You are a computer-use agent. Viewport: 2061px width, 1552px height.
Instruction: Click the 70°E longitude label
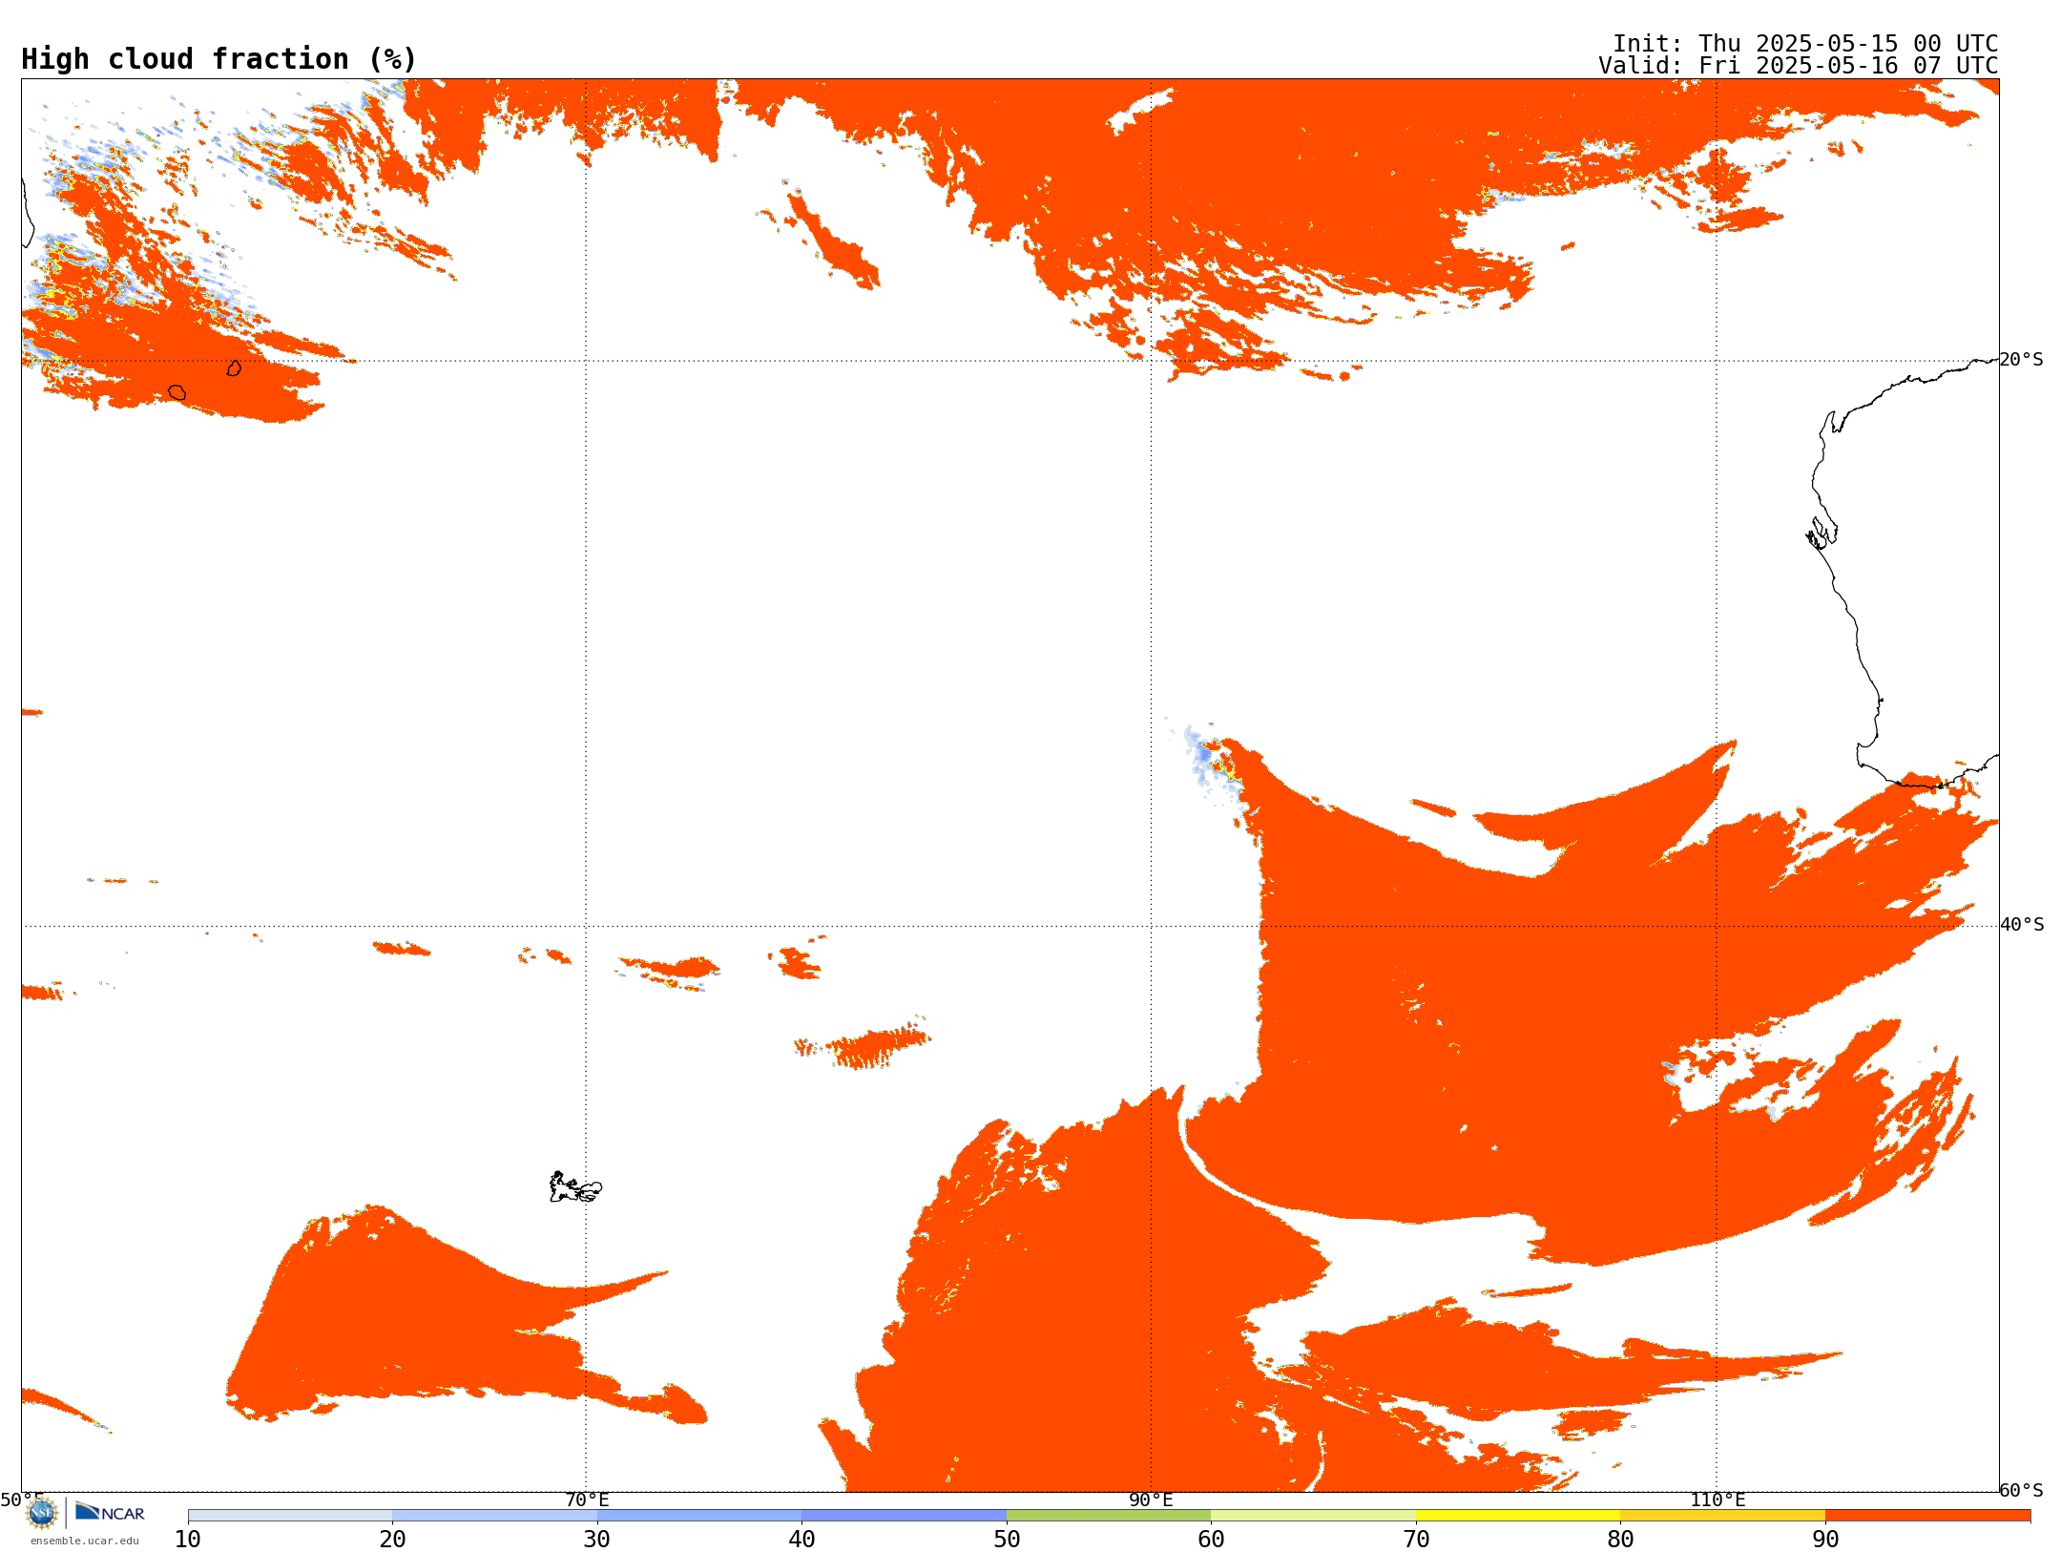pyautogui.click(x=587, y=1500)
